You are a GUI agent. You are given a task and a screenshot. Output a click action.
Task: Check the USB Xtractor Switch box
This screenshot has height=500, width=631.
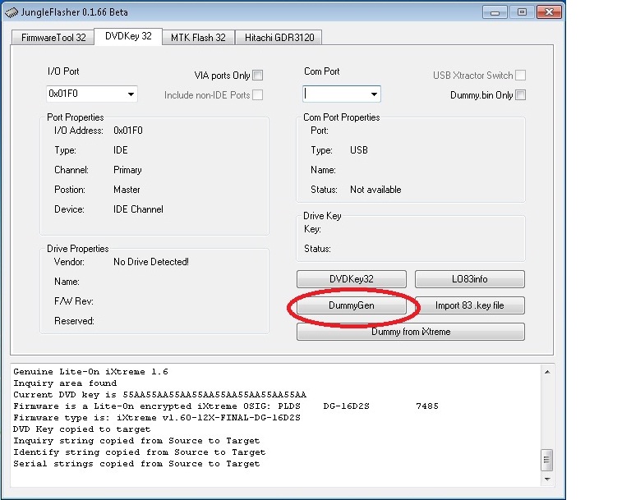pyautogui.click(x=520, y=76)
